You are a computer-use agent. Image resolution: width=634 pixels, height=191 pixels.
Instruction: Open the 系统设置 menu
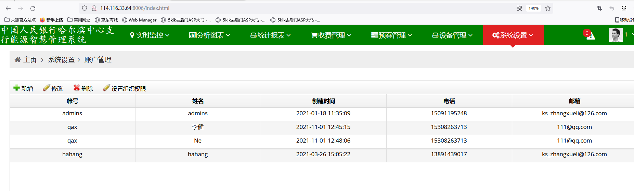tap(513, 35)
